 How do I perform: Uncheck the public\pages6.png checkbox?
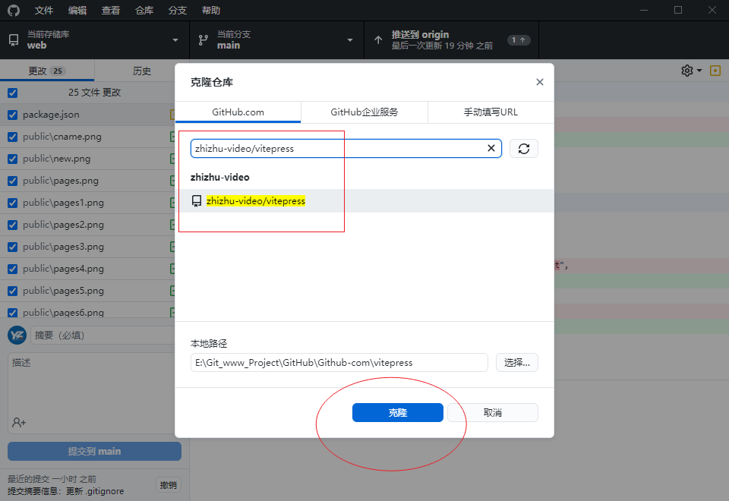(13, 313)
